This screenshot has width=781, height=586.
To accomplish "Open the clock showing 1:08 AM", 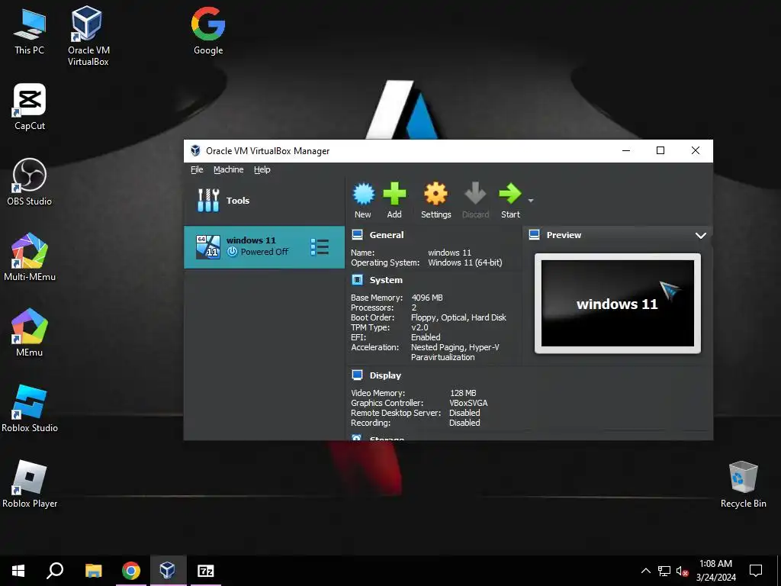I will [x=715, y=571].
